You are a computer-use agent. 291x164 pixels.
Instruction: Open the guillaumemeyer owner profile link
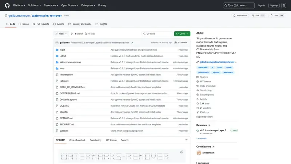pyautogui.click(x=19, y=16)
